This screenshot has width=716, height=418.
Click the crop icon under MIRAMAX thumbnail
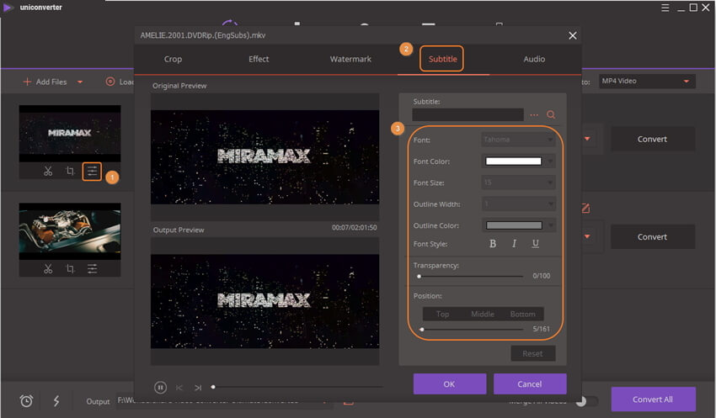pos(70,171)
